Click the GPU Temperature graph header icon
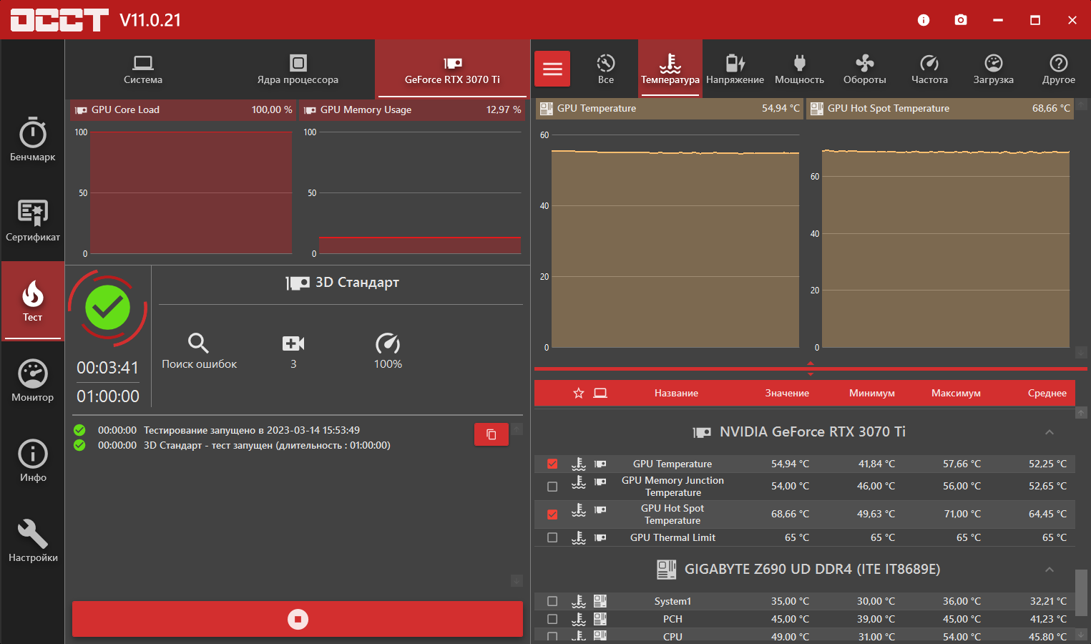The height and width of the screenshot is (644, 1091). point(547,109)
